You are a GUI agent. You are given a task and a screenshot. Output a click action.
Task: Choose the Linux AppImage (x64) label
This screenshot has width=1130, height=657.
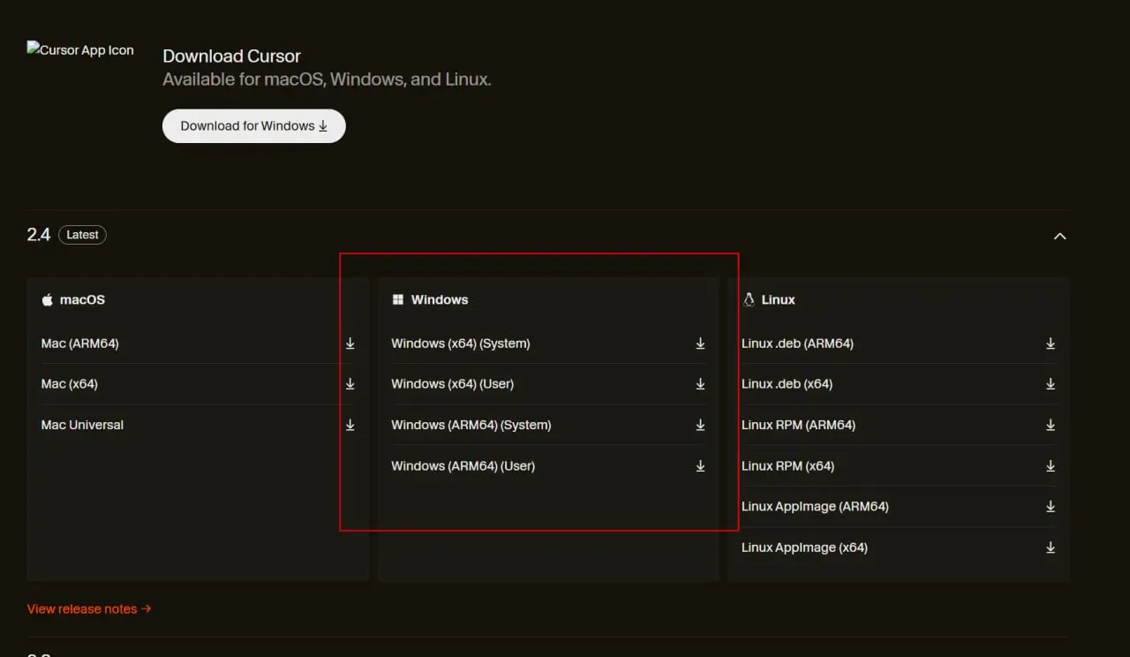pyautogui.click(x=804, y=547)
